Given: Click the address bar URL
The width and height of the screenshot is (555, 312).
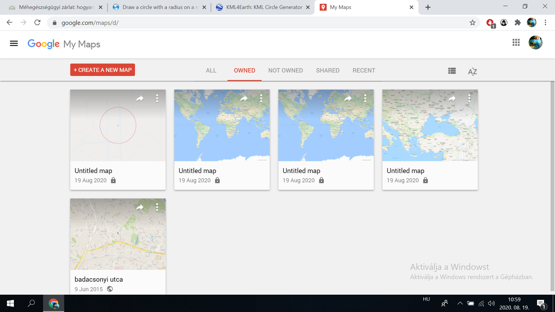Looking at the screenshot, I should tap(90, 23).
